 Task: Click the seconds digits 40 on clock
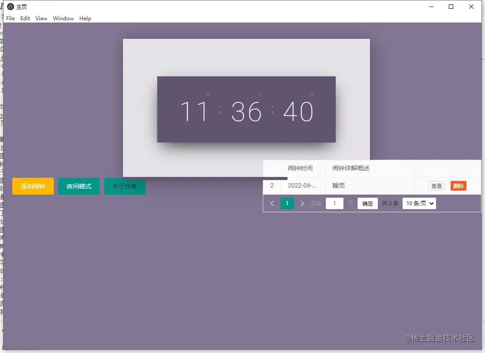(x=298, y=112)
